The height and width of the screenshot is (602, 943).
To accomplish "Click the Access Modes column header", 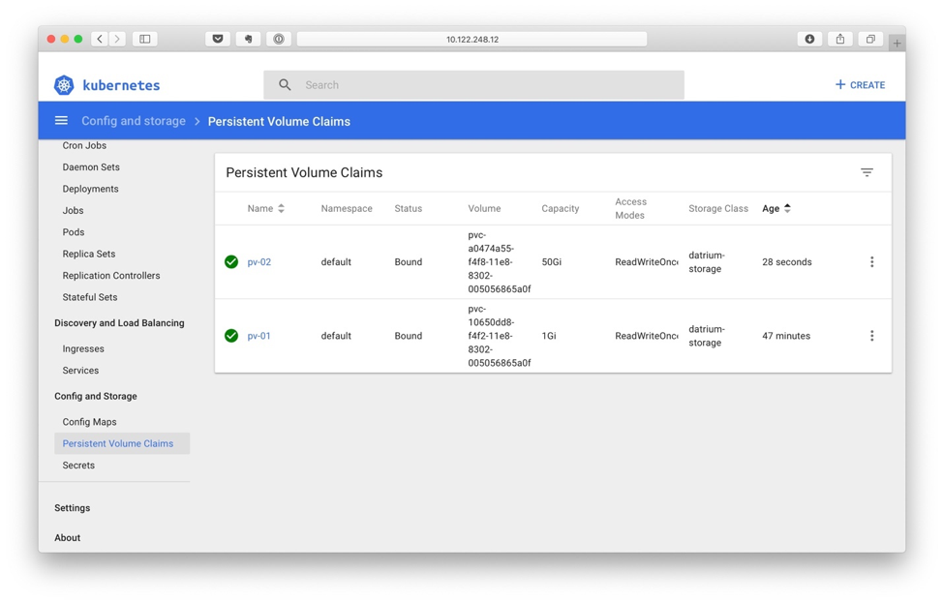I will [631, 209].
